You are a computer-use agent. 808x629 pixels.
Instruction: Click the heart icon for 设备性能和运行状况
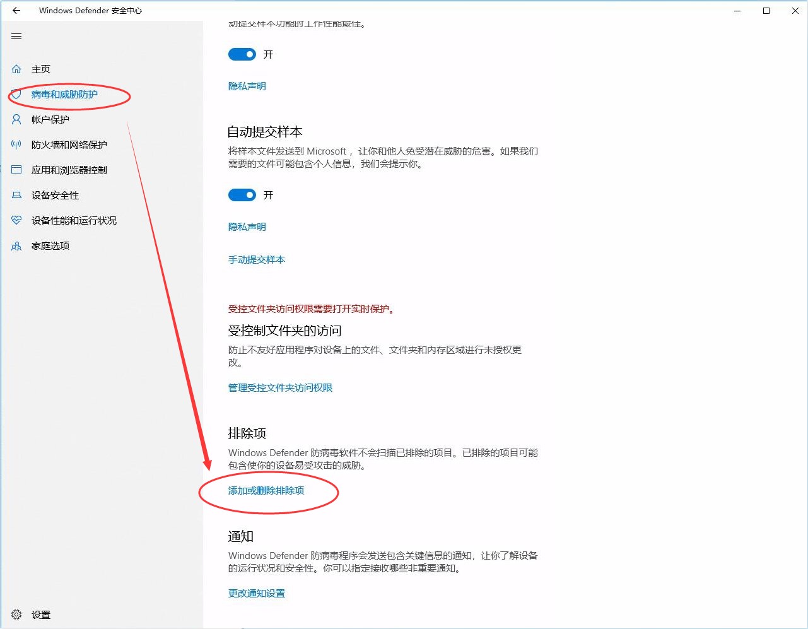tap(16, 220)
